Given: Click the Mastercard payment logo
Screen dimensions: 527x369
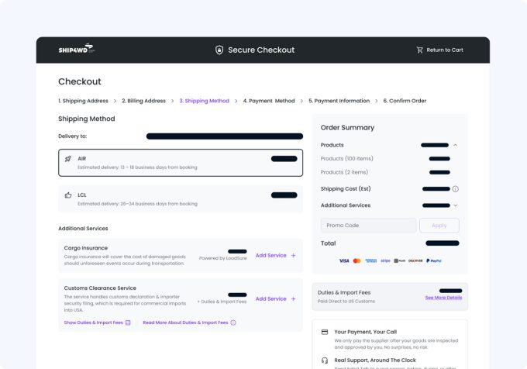Looking at the screenshot, I should (357, 260).
